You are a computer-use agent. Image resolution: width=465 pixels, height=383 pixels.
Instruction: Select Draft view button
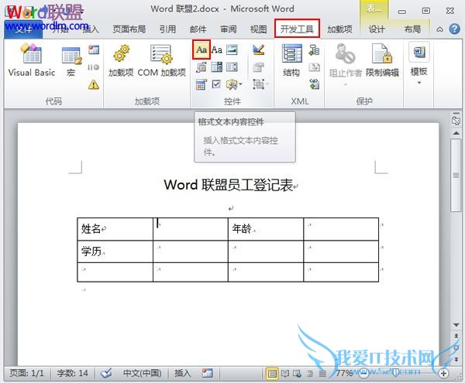pyautogui.click(x=322, y=374)
